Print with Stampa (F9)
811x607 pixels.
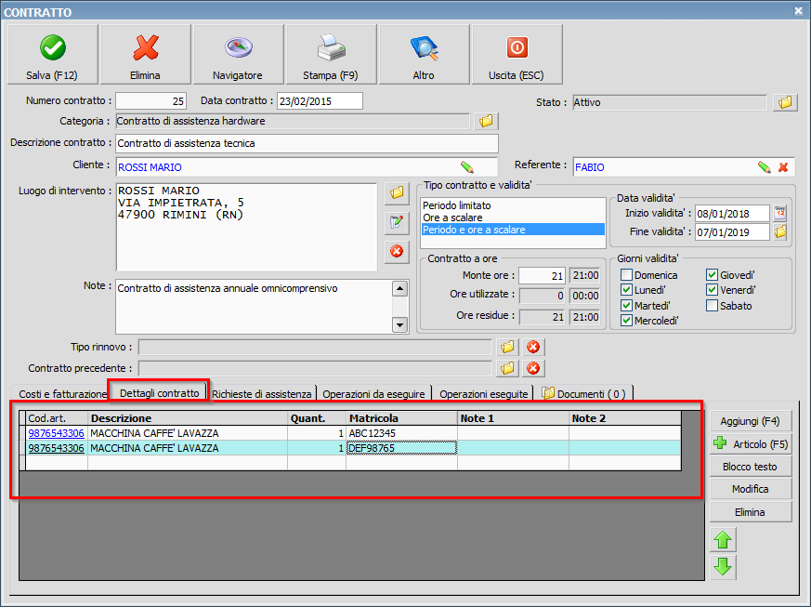point(331,54)
